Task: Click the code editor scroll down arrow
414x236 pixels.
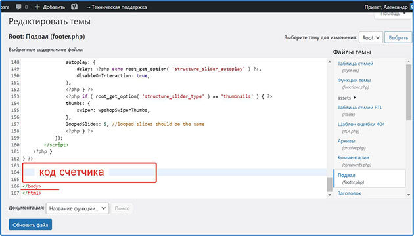Action: pyautogui.click(x=329, y=195)
